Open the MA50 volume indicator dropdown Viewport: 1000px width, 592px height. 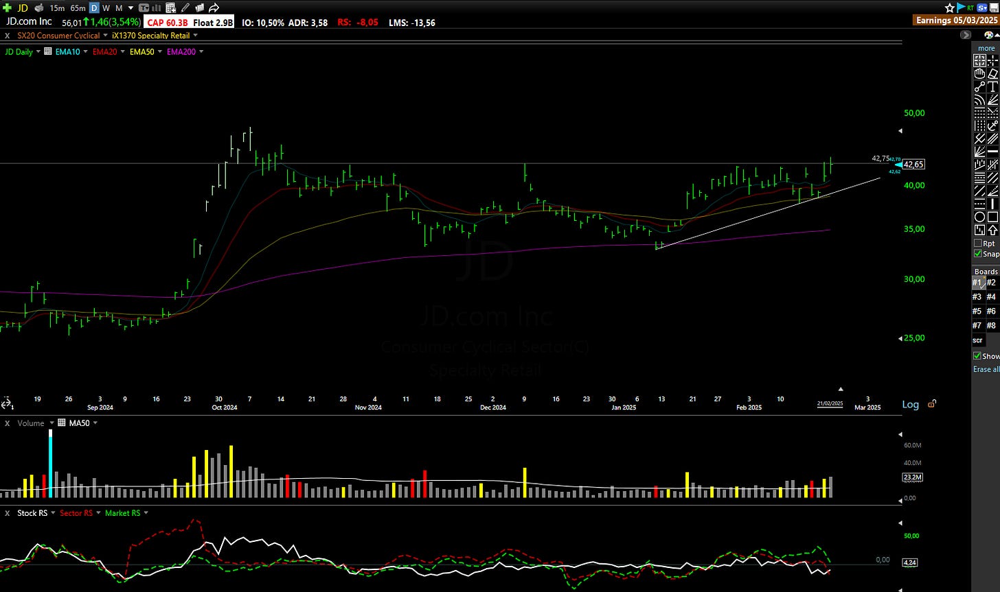coord(95,423)
